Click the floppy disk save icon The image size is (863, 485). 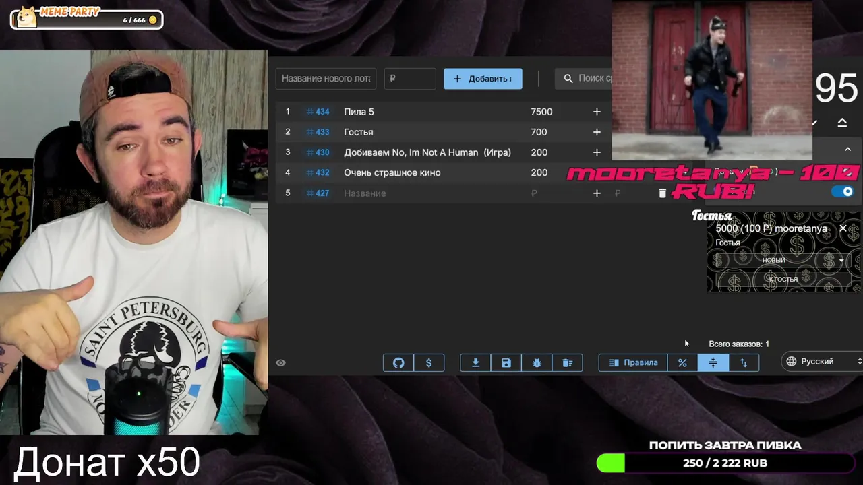pyautogui.click(x=506, y=363)
